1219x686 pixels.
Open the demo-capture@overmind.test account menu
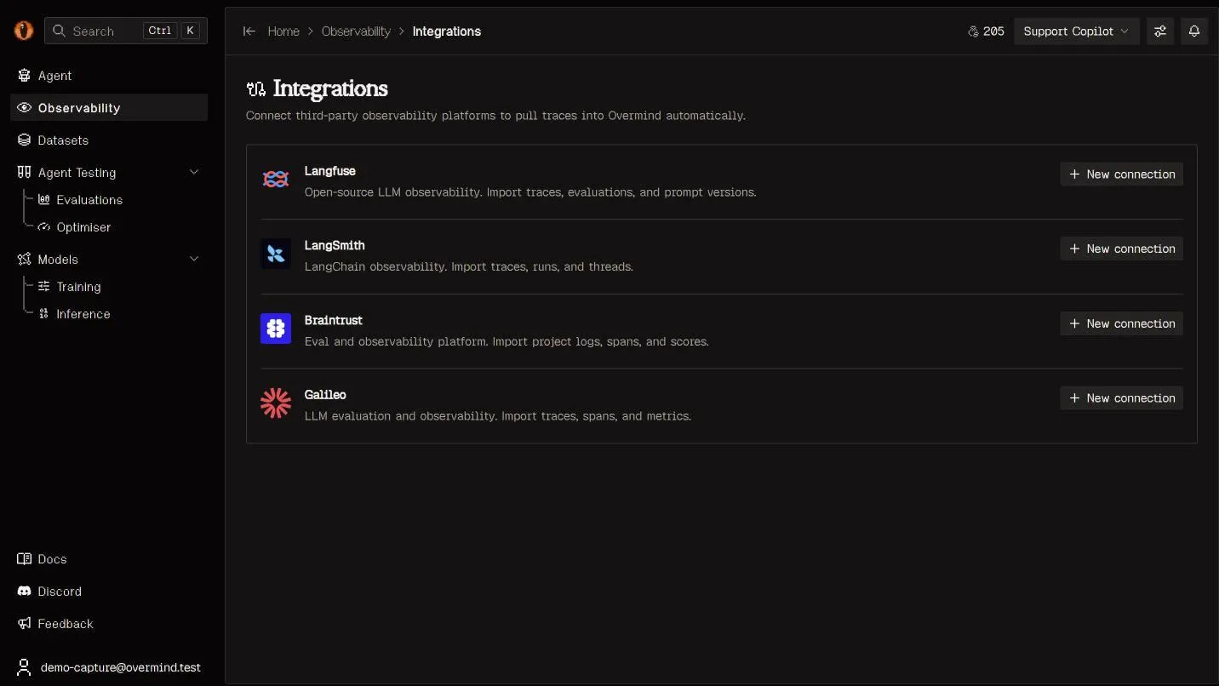click(x=109, y=668)
